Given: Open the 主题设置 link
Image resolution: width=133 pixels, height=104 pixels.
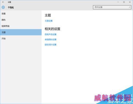Looking at the screenshot, I should 49,21.
